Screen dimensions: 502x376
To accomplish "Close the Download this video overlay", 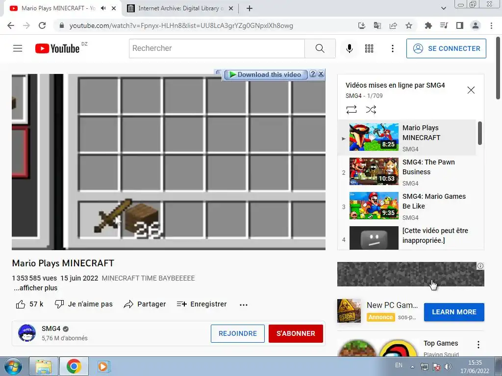I will pyautogui.click(x=321, y=74).
